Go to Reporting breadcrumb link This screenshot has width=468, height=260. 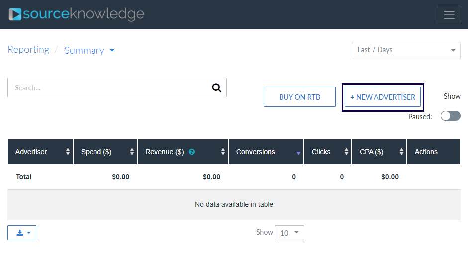[28, 50]
